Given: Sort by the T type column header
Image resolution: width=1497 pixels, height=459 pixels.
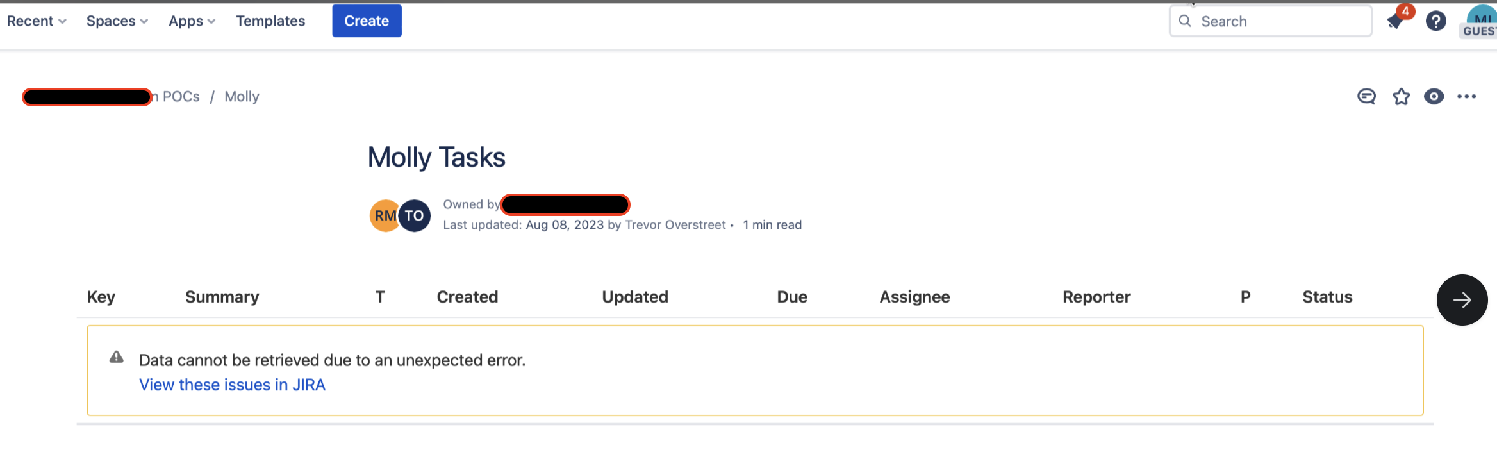Looking at the screenshot, I should pyautogui.click(x=380, y=297).
